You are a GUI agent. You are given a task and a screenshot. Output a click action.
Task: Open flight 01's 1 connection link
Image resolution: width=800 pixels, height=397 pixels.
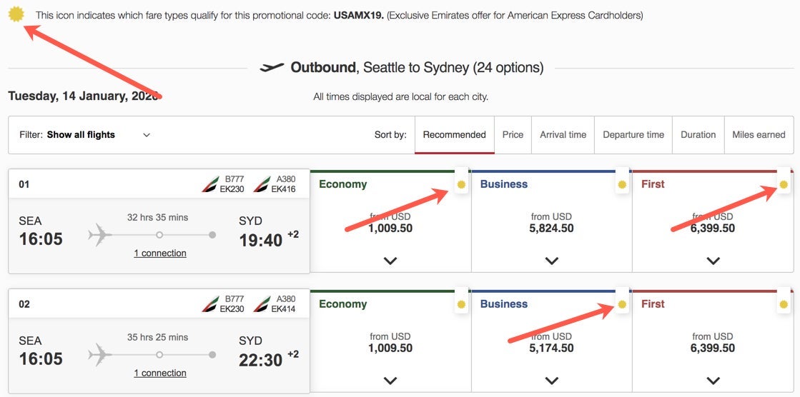160,253
